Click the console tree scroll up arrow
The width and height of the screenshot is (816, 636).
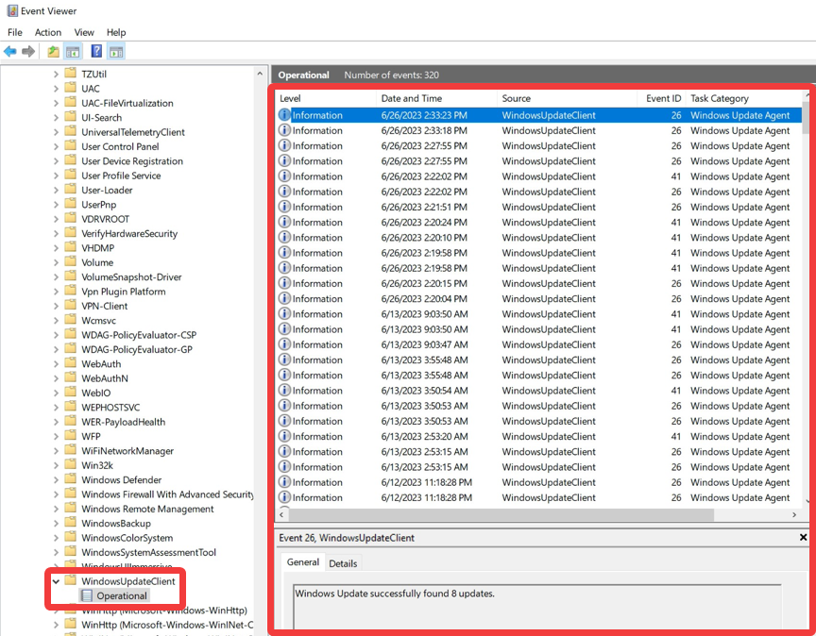[x=260, y=74]
